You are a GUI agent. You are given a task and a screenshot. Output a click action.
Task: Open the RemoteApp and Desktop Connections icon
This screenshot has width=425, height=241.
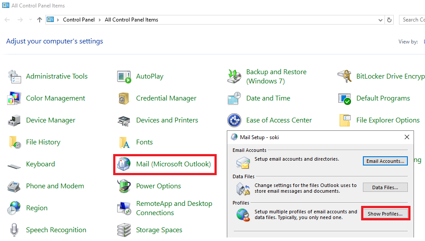point(124,208)
